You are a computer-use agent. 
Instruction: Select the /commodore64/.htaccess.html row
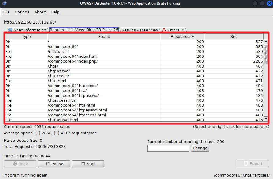(x=134, y=115)
